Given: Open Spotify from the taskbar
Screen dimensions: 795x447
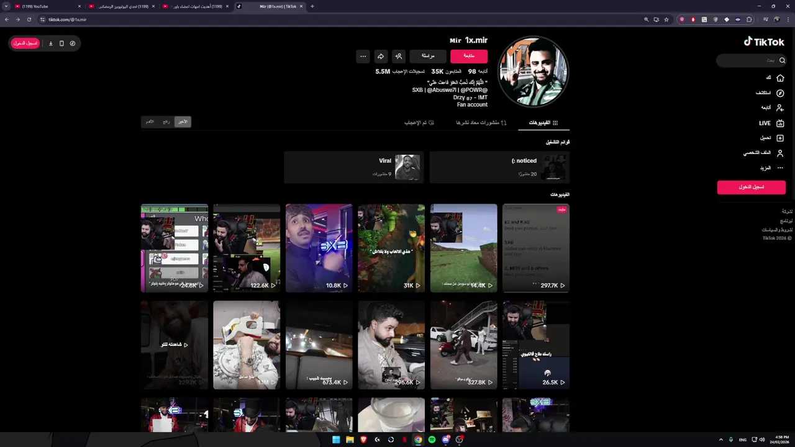Looking at the screenshot, I should [432, 440].
